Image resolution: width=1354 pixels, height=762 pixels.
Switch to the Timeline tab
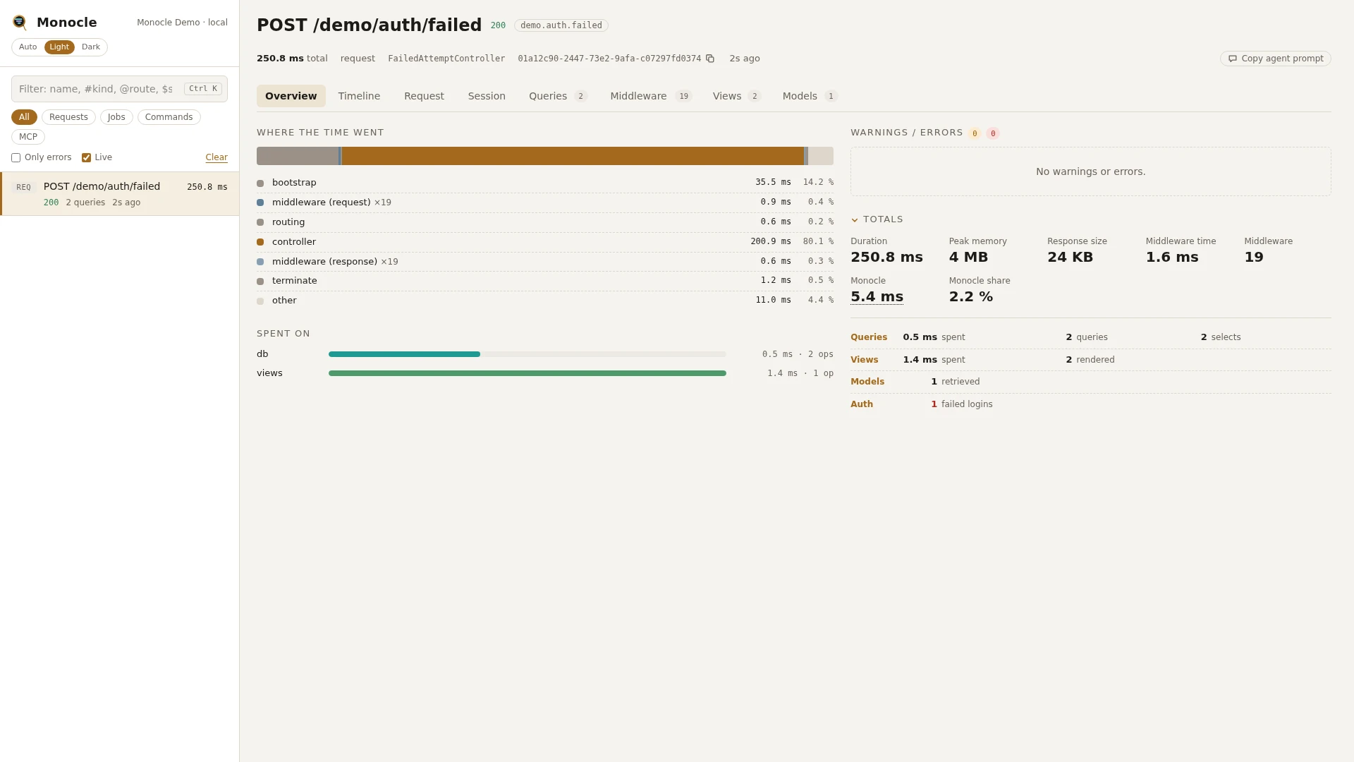point(359,96)
